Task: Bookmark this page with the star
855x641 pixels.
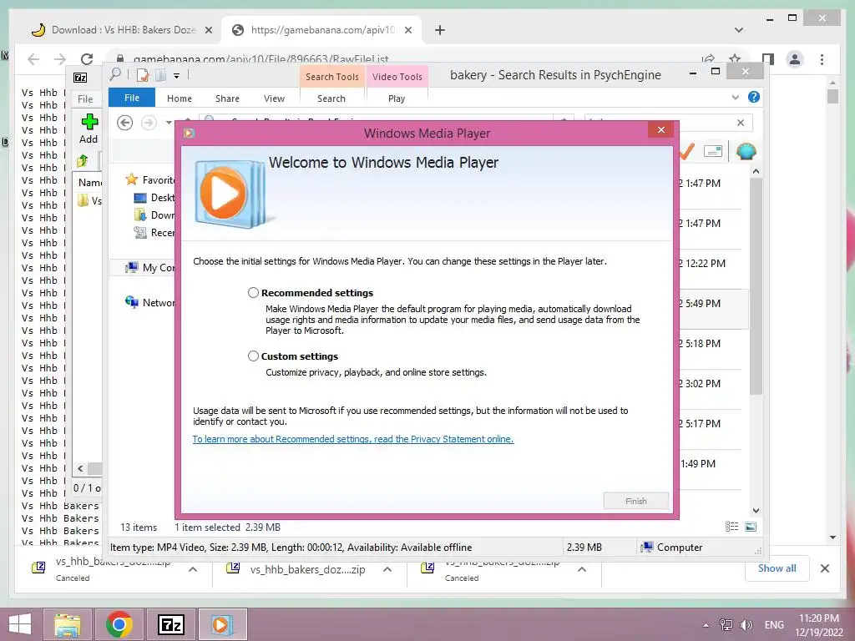Action: click(735, 59)
